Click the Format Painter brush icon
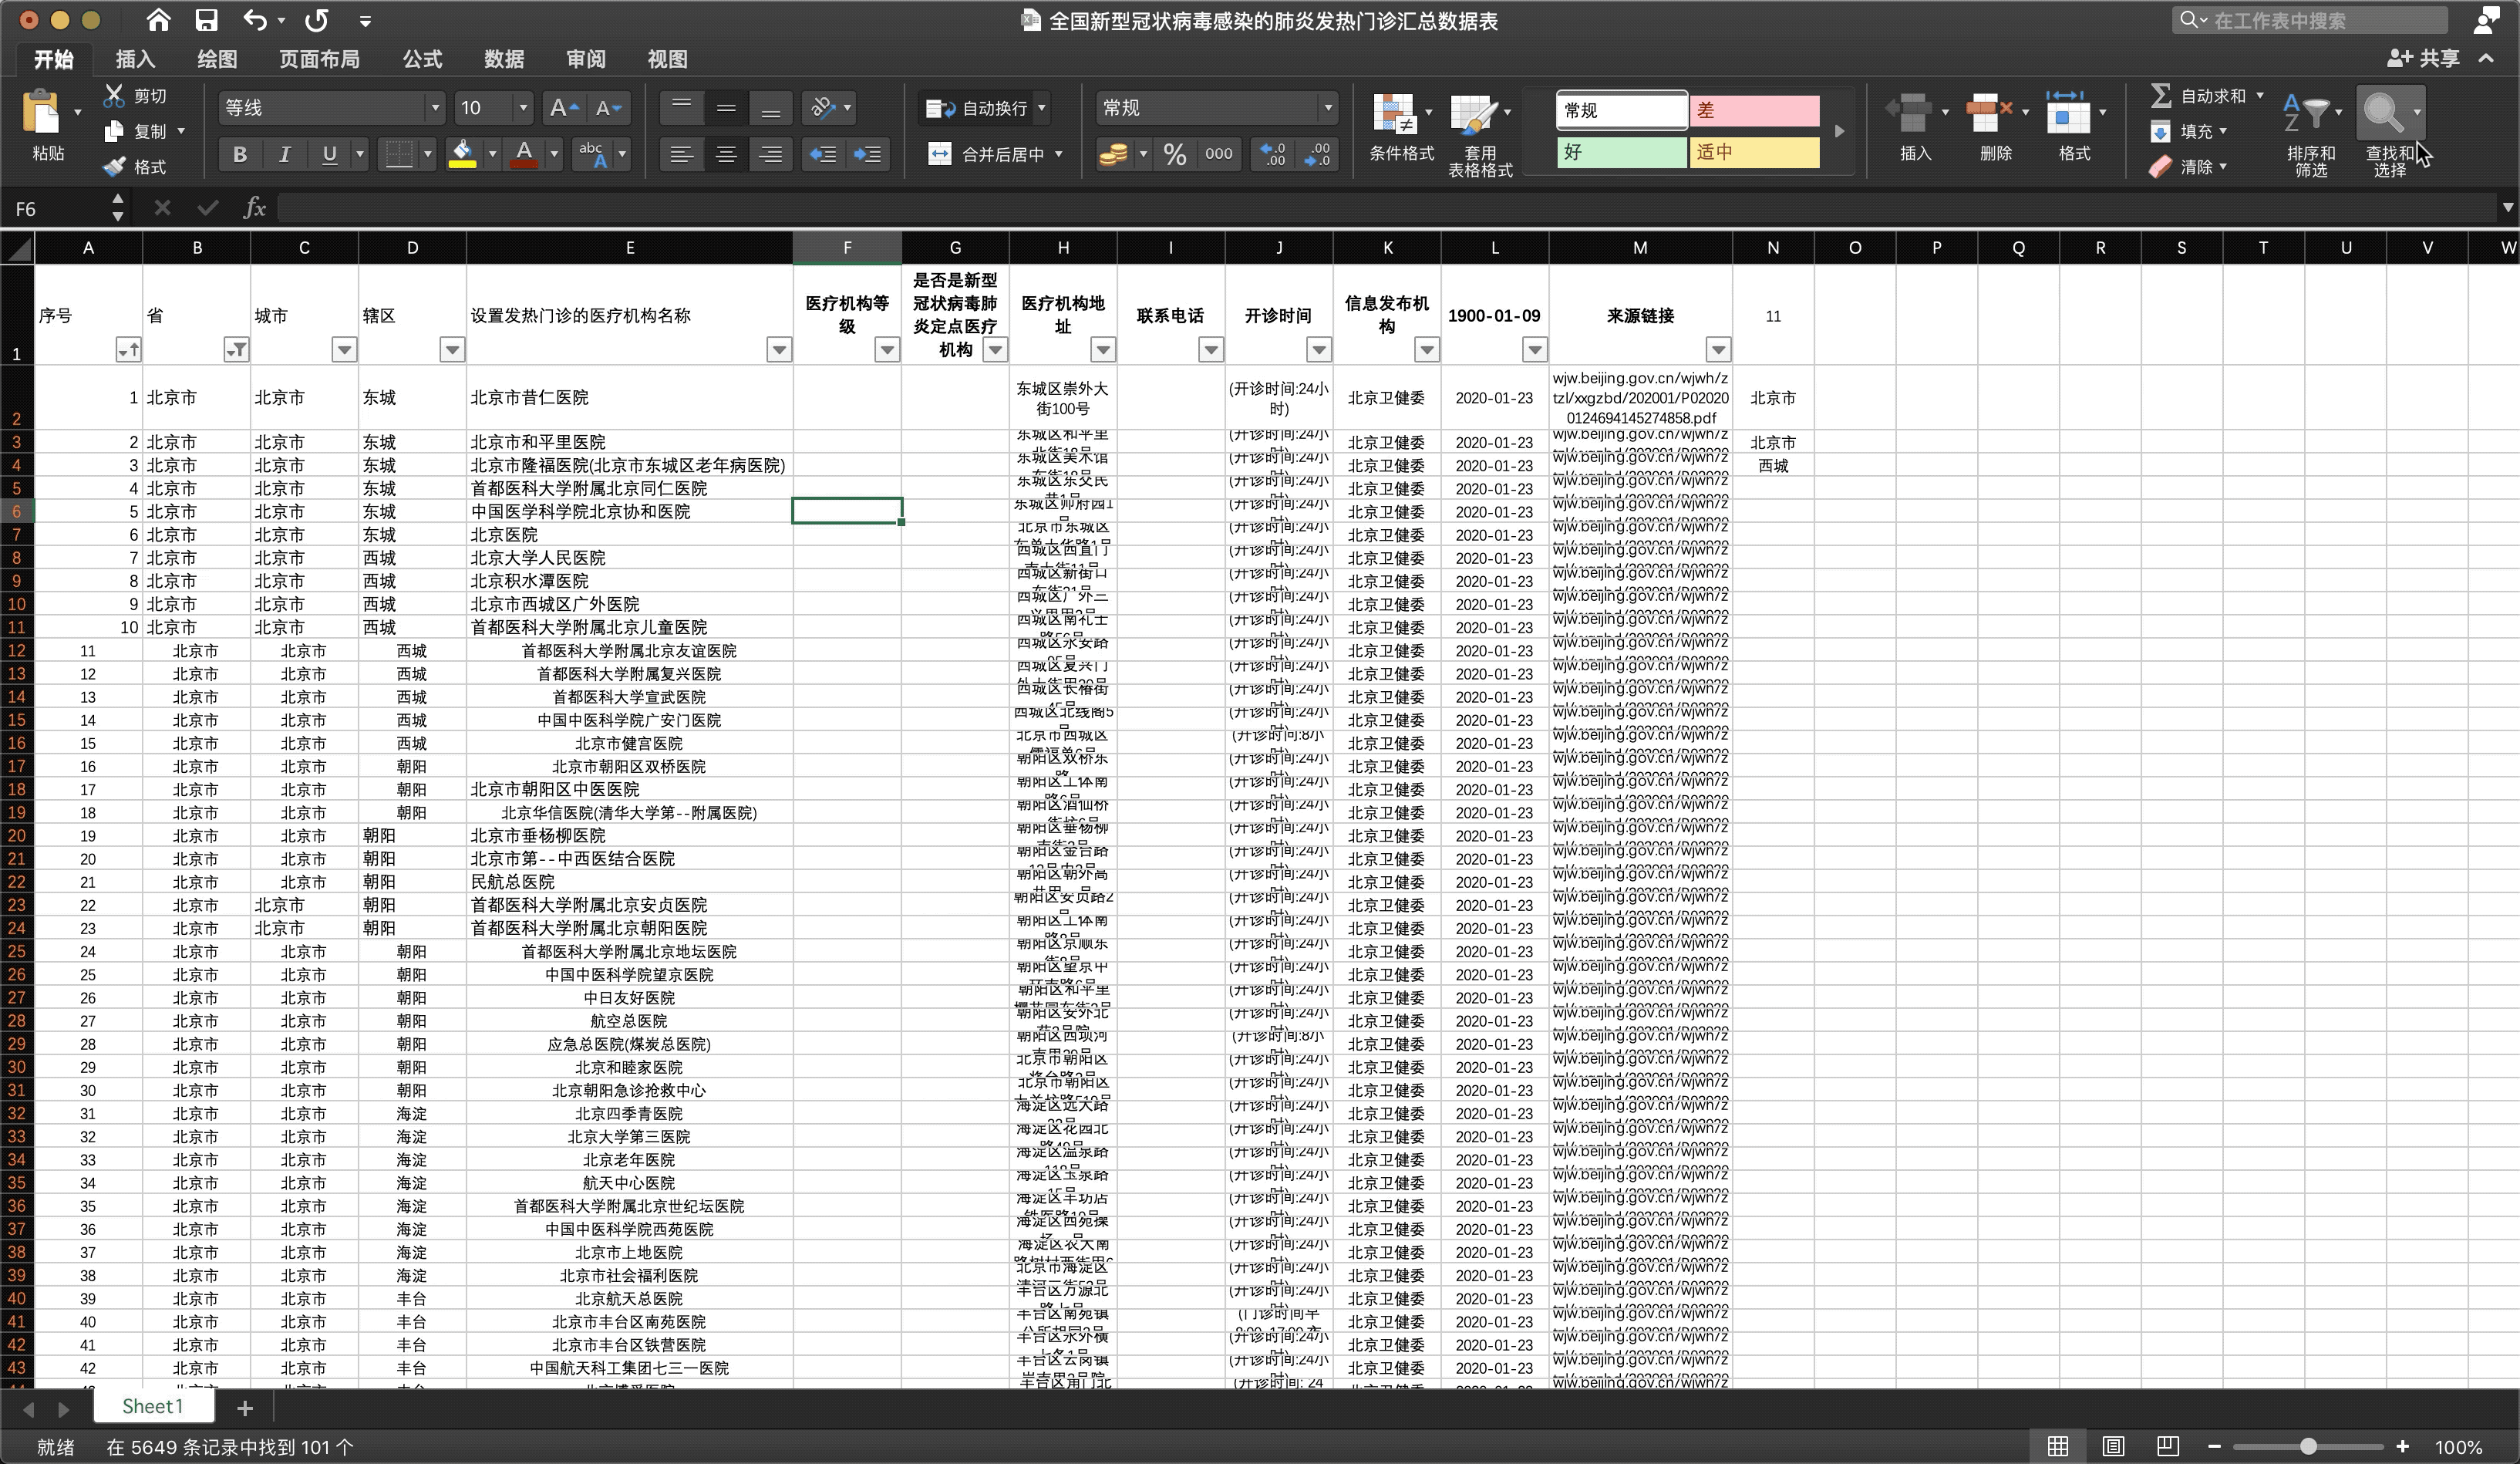The height and width of the screenshot is (1464, 2520). (x=116, y=167)
